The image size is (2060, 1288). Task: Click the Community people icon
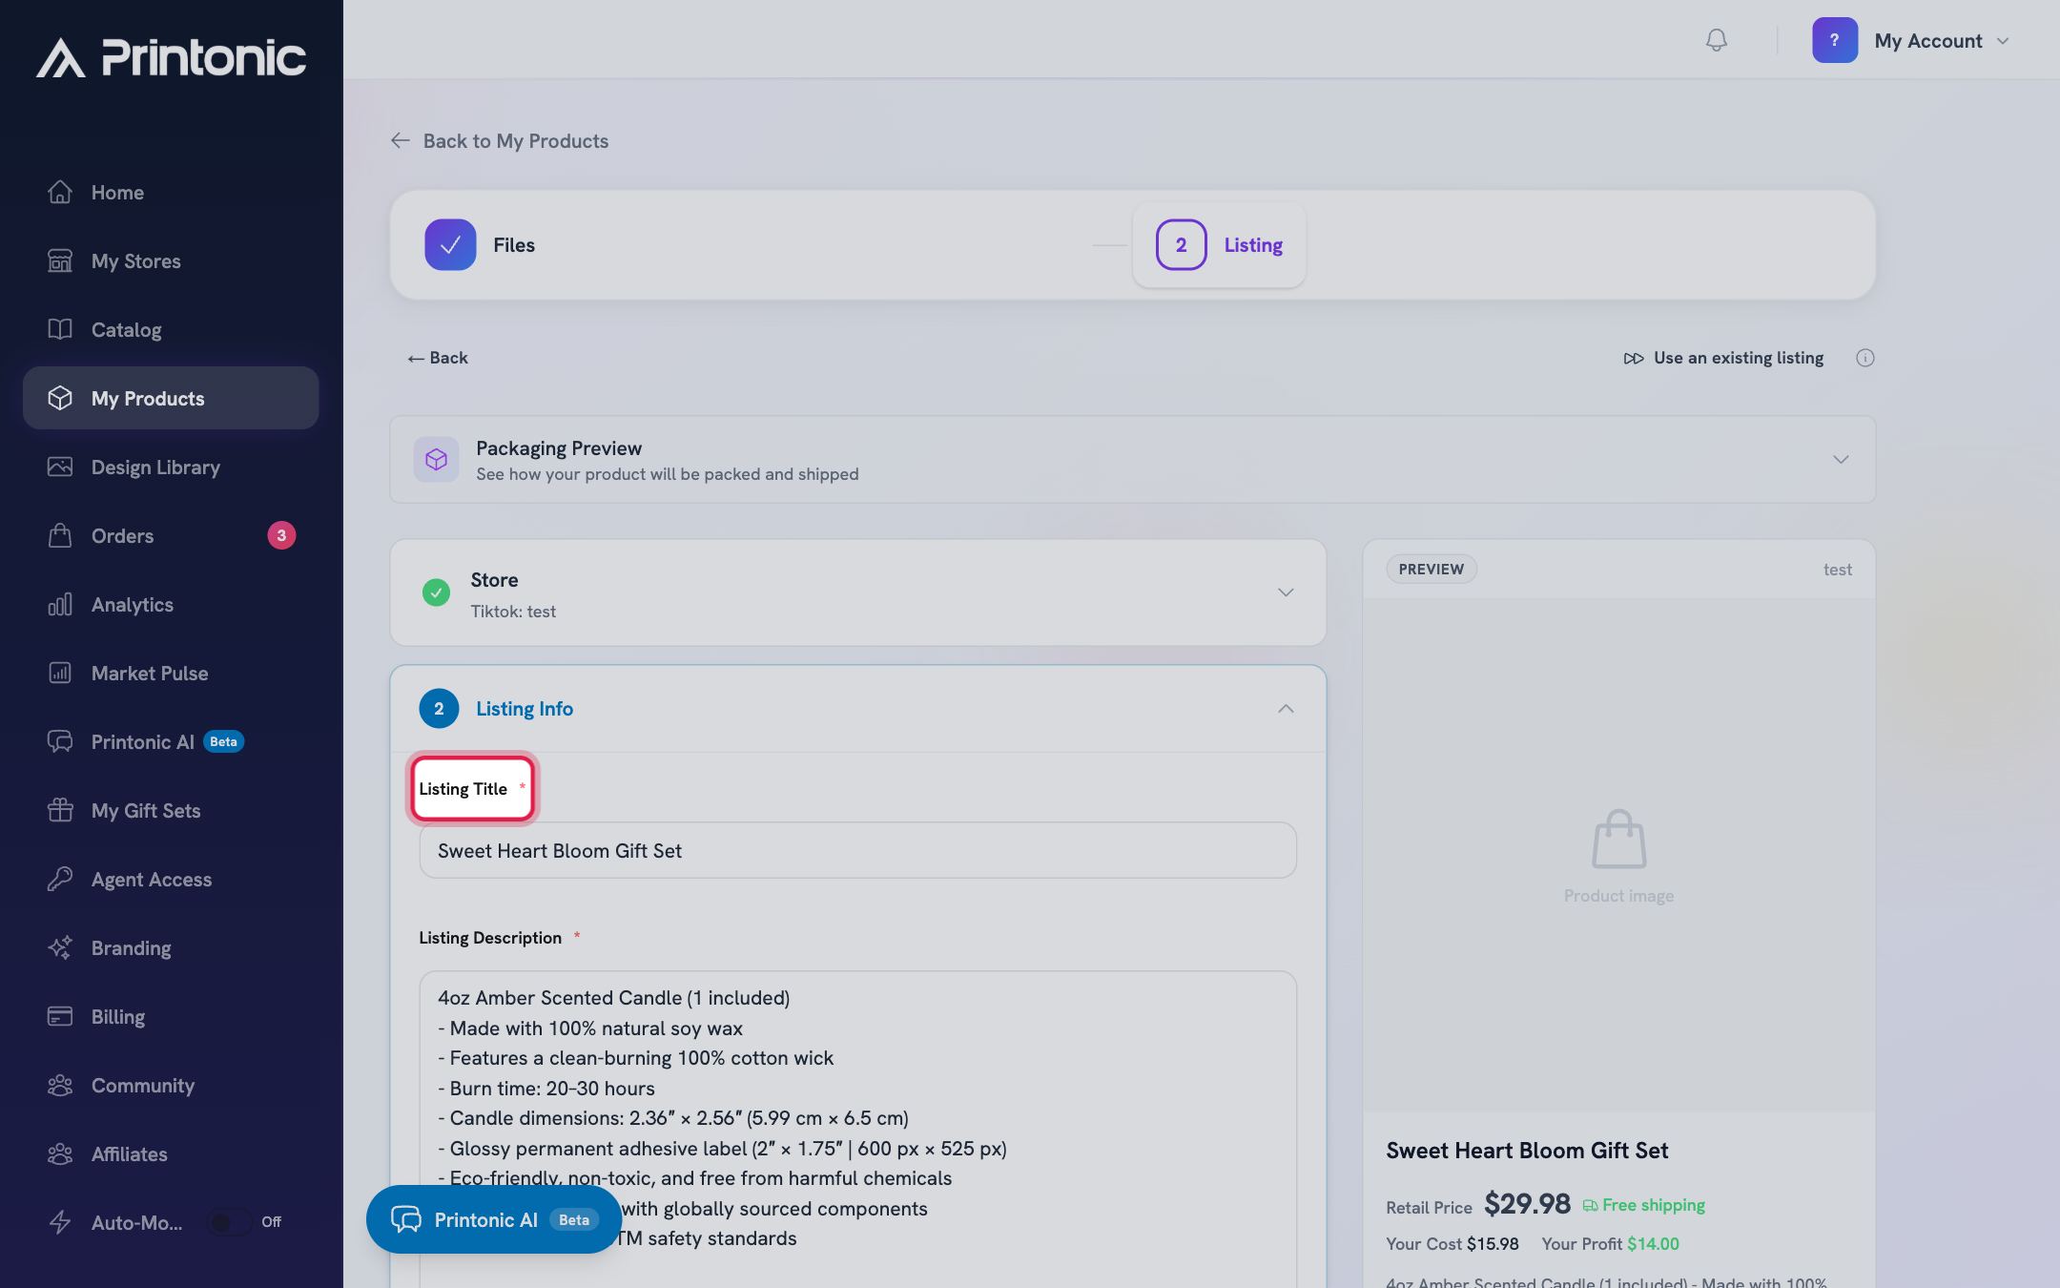(60, 1085)
